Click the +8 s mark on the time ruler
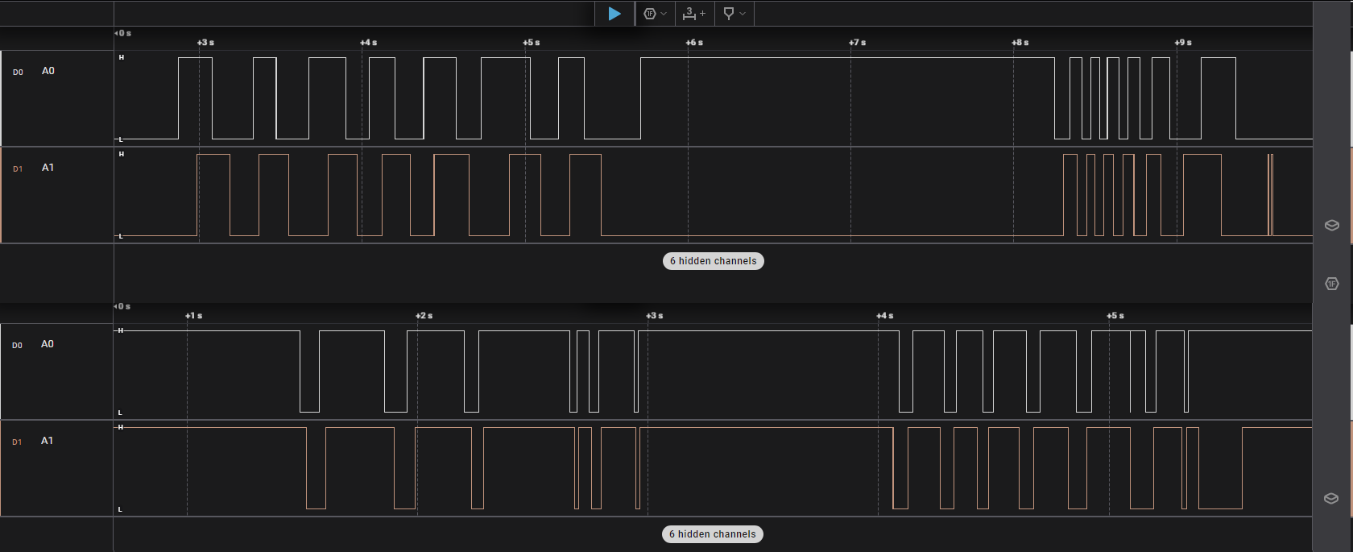This screenshot has width=1353, height=552. pos(1020,43)
